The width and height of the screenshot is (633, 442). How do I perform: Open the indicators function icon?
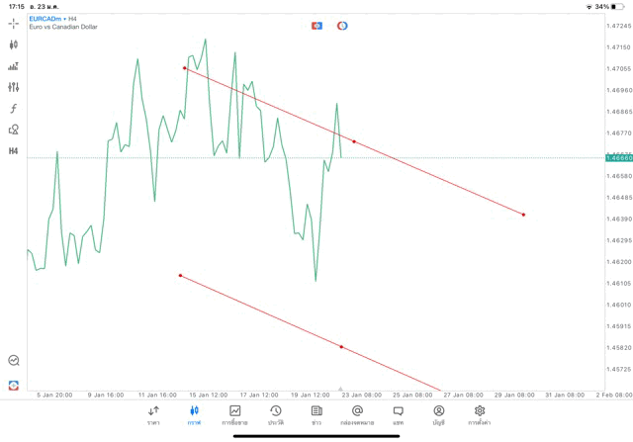tap(14, 108)
